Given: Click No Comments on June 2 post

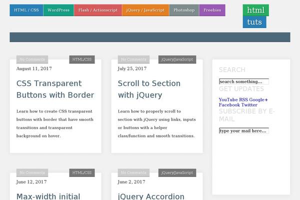Looking at the screenshot, I should (133, 173).
